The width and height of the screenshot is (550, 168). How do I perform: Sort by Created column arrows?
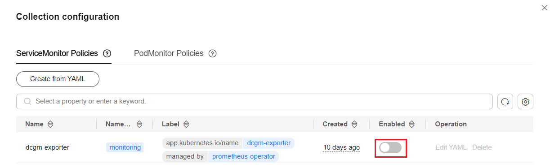point(354,125)
